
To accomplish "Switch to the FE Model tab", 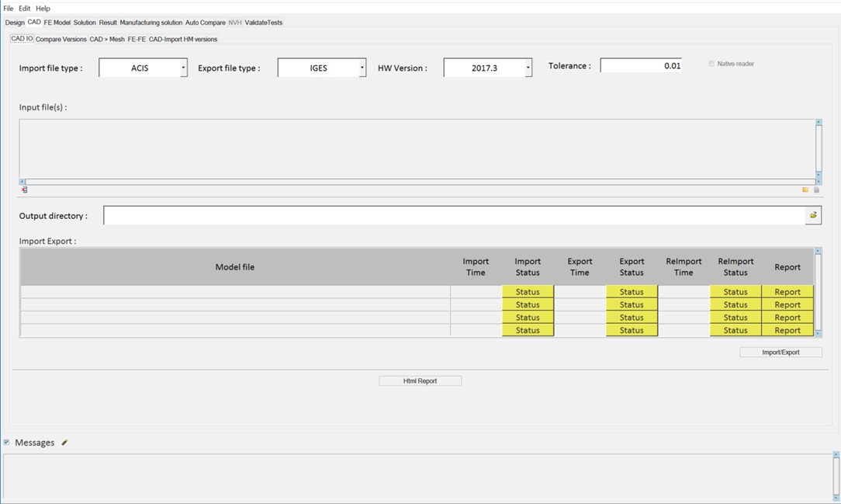I will tap(57, 23).
